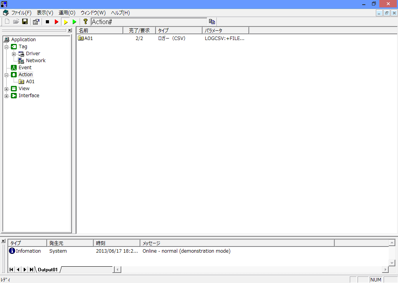Screen dimensions: 398x283
Task: Collapse the Tag tree node
Action: (6, 47)
